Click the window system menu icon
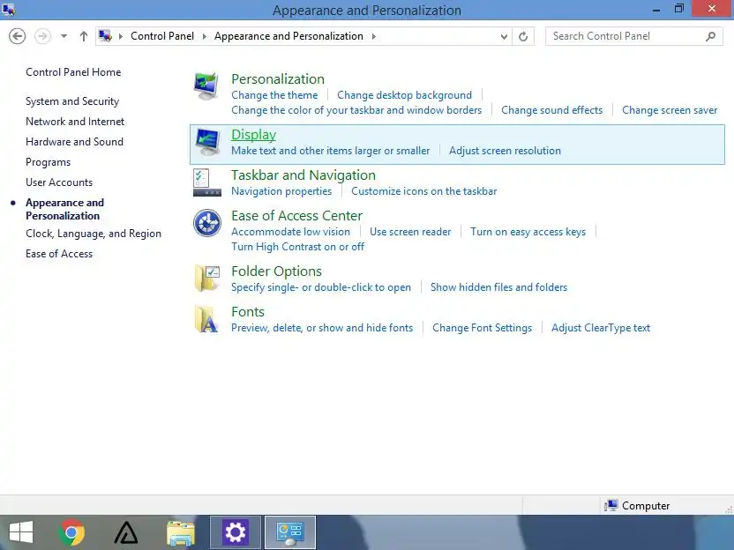Image resolution: width=734 pixels, height=550 pixels. 8,10
